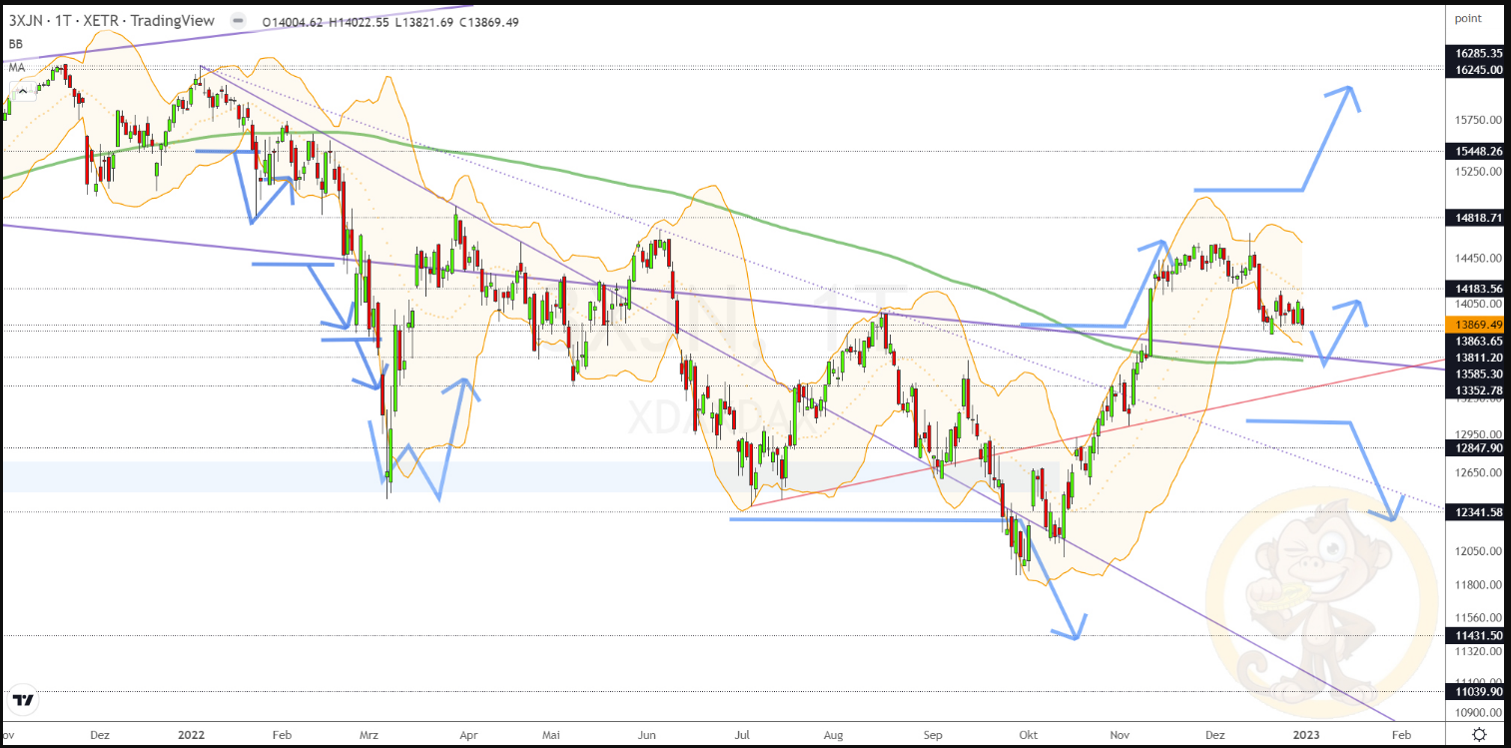Click the 13863.65 price level label
This screenshot has width=1511, height=748.
click(1475, 342)
